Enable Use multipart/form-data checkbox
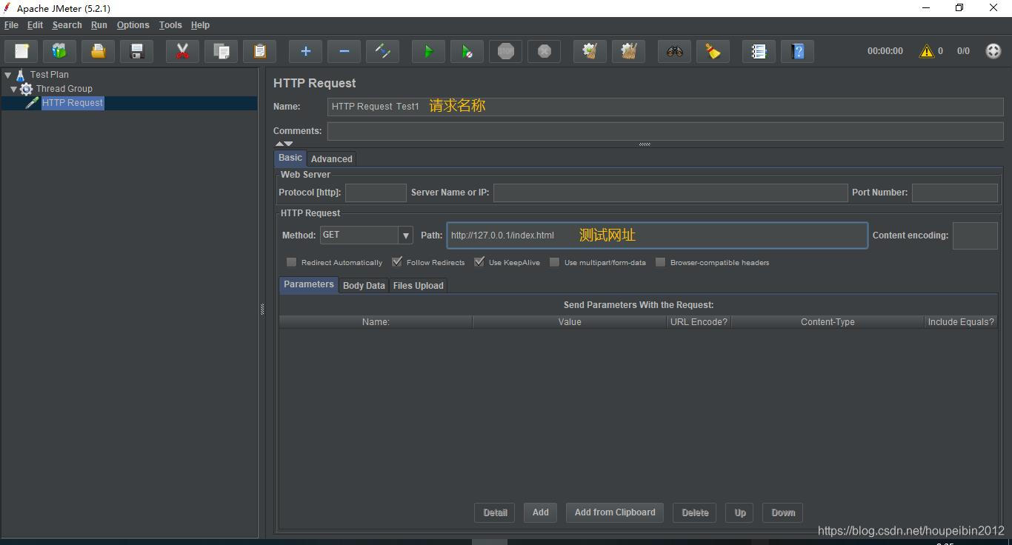The image size is (1012, 545). click(x=554, y=262)
